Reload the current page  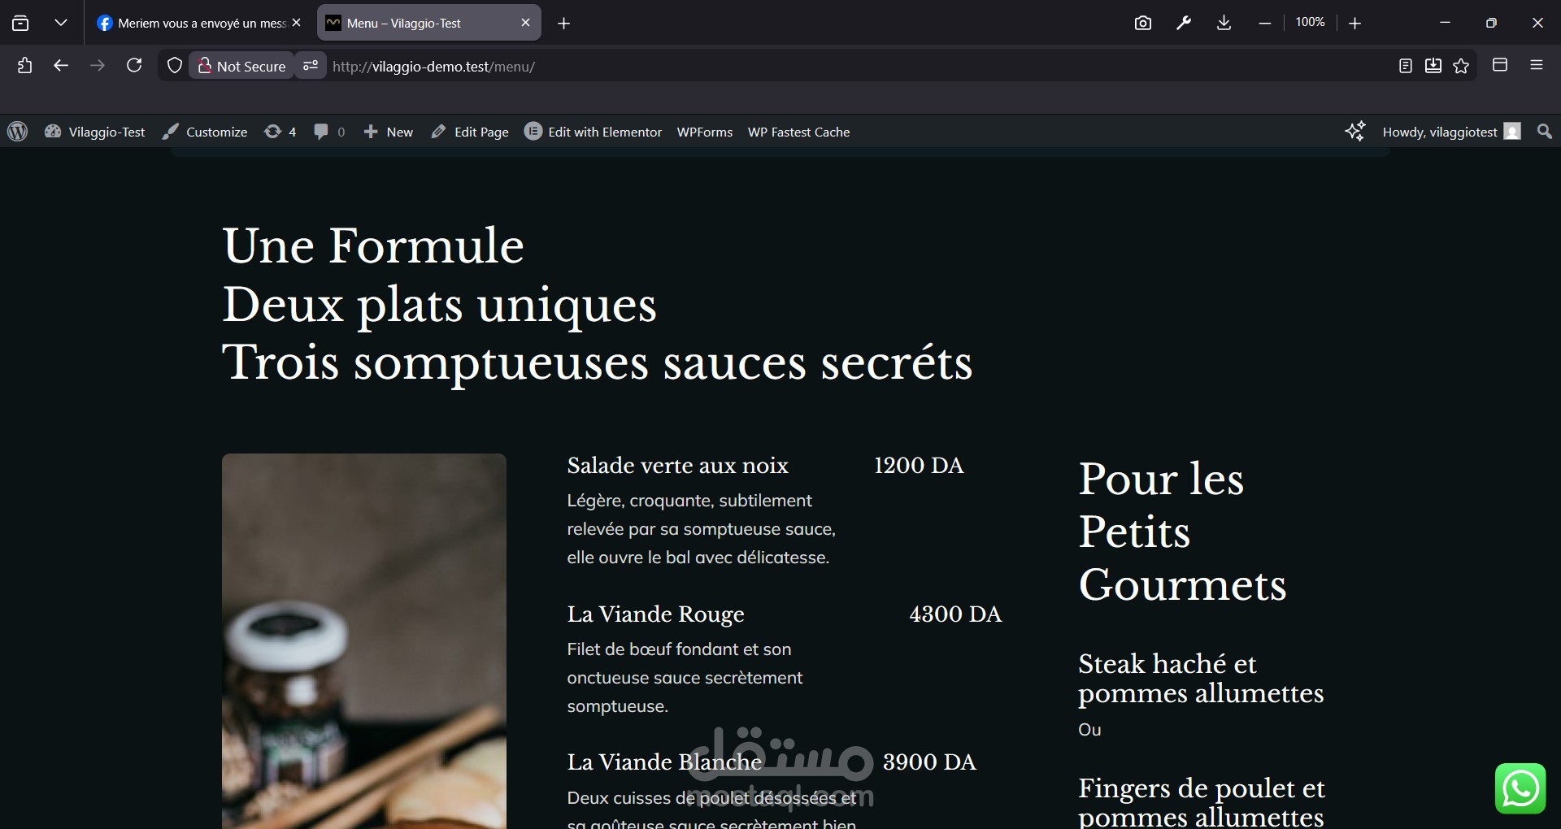coord(134,66)
